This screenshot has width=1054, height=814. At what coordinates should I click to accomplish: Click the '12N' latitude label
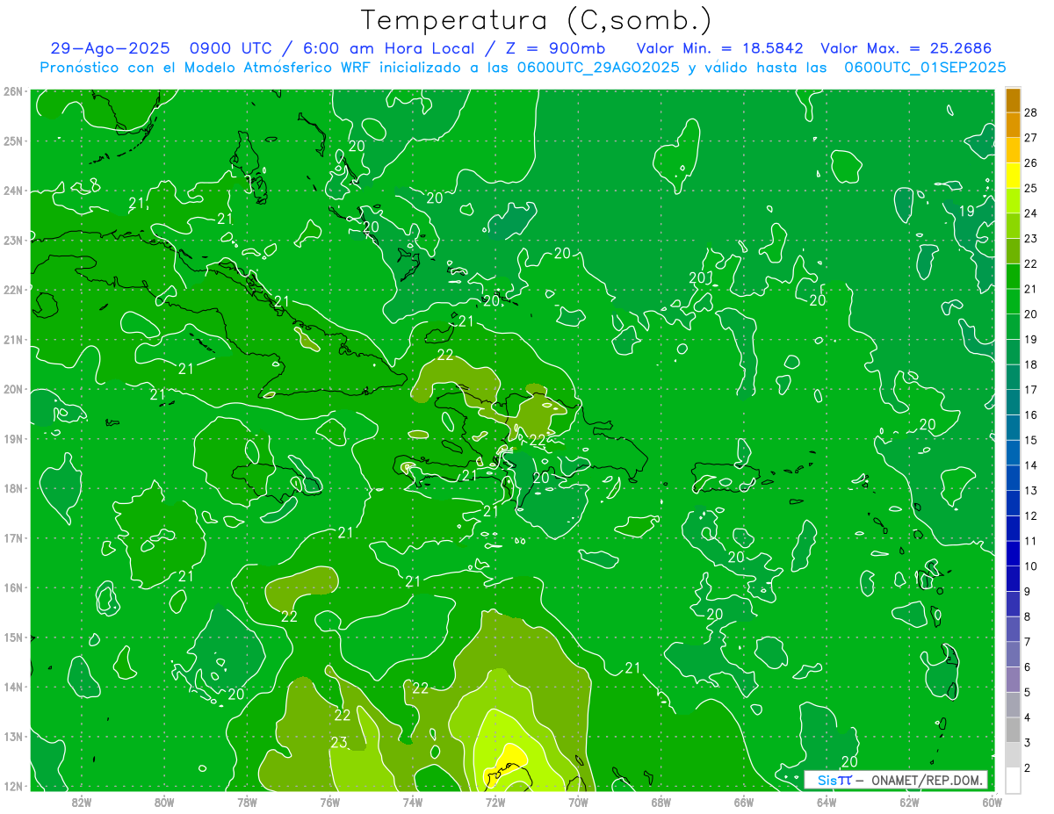tap(14, 786)
